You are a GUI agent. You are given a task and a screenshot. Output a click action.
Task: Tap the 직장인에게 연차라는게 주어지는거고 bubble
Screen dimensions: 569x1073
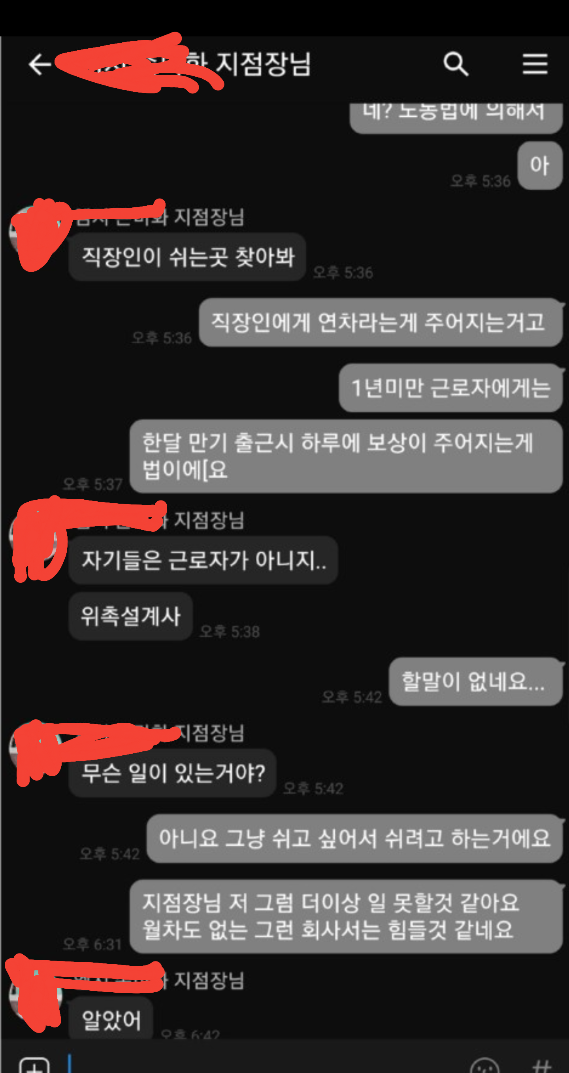(381, 322)
